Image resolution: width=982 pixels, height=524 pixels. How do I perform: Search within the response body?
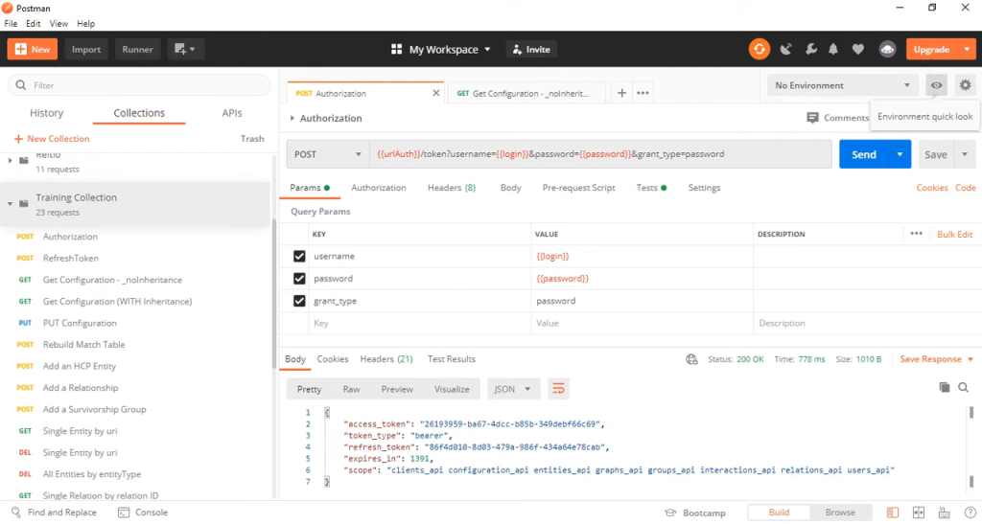[x=963, y=388]
